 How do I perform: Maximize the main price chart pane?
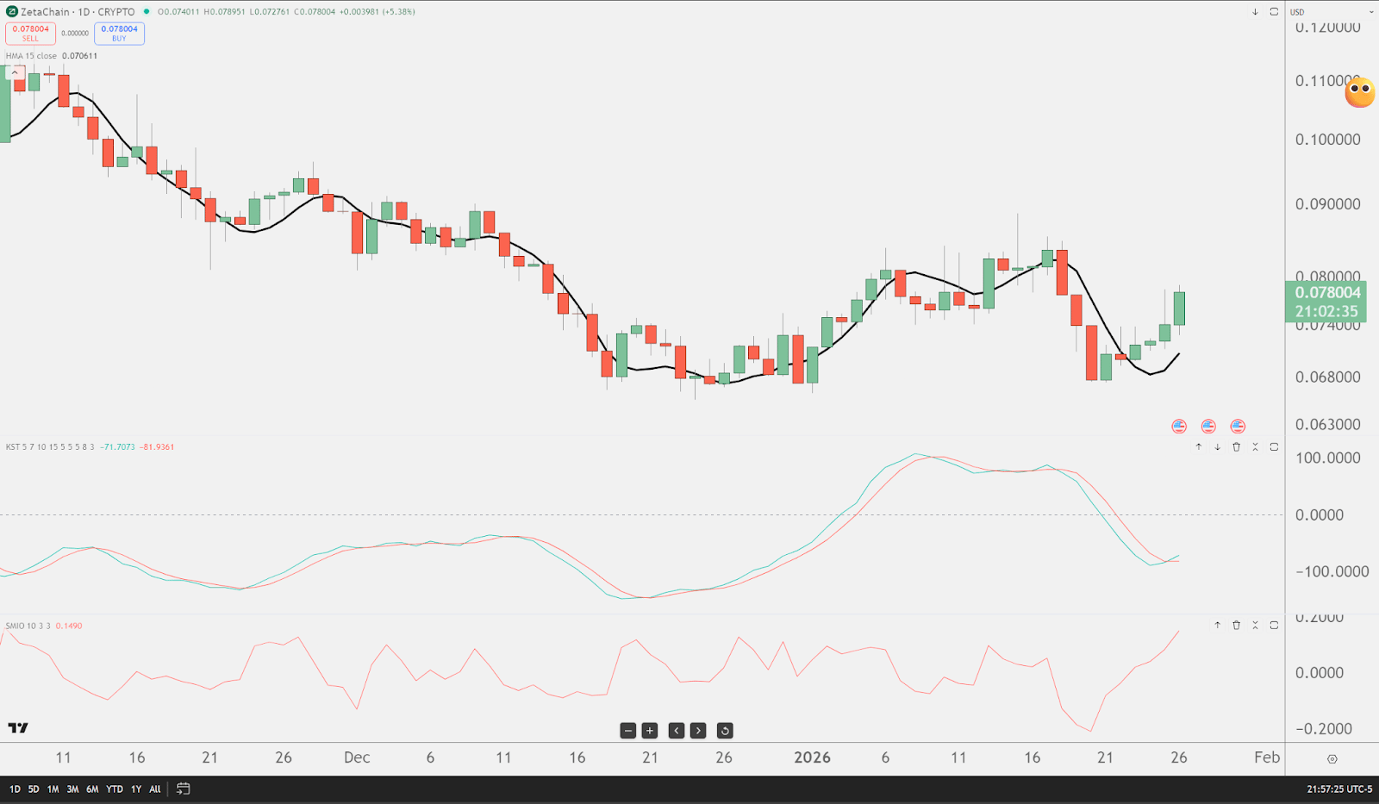1274,12
